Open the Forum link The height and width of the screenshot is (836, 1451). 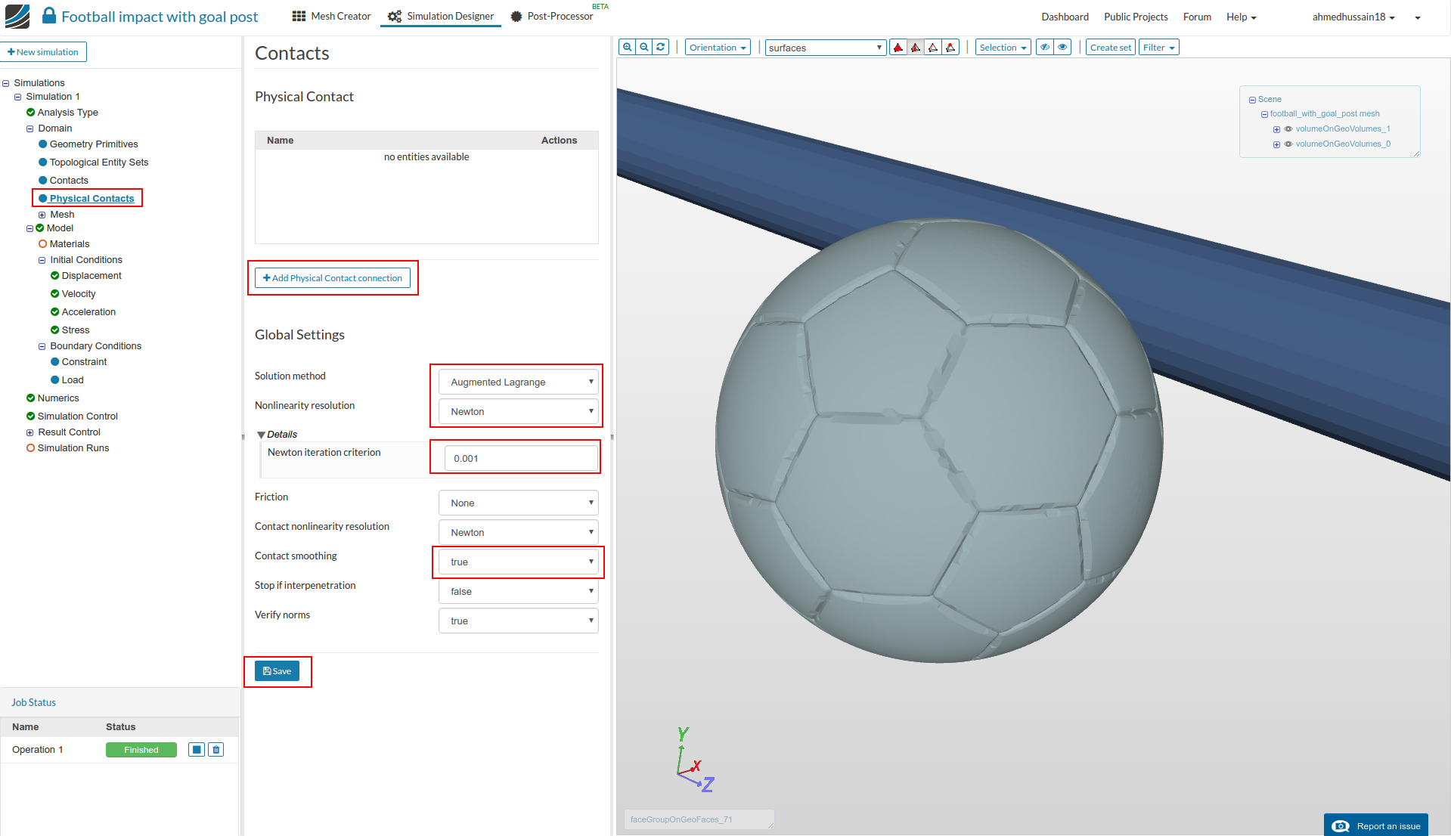tap(1197, 17)
